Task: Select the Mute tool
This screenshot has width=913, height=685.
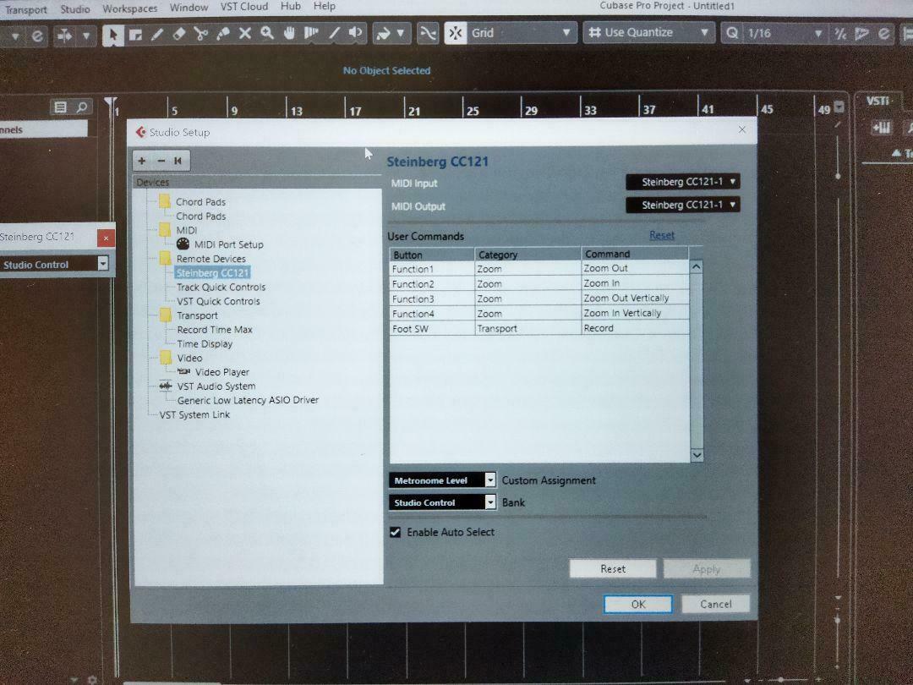Action: click(243, 33)
